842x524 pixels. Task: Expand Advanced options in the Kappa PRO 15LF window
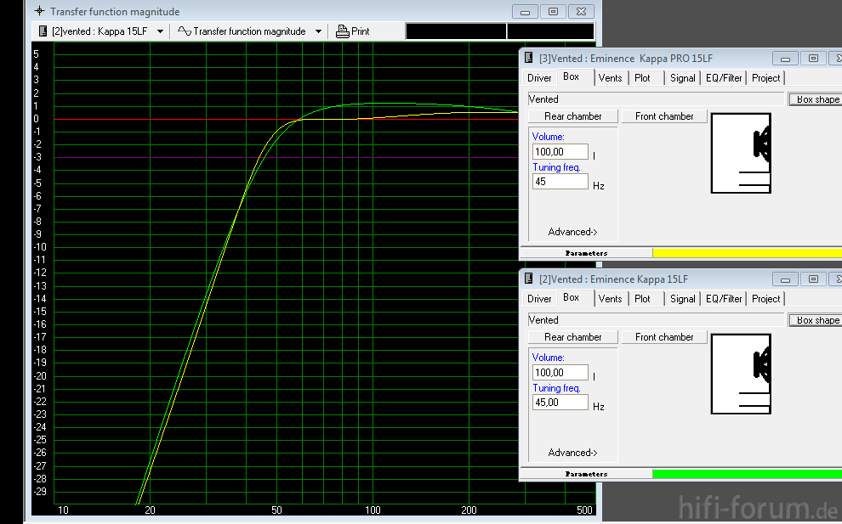[x=572, y=232]
